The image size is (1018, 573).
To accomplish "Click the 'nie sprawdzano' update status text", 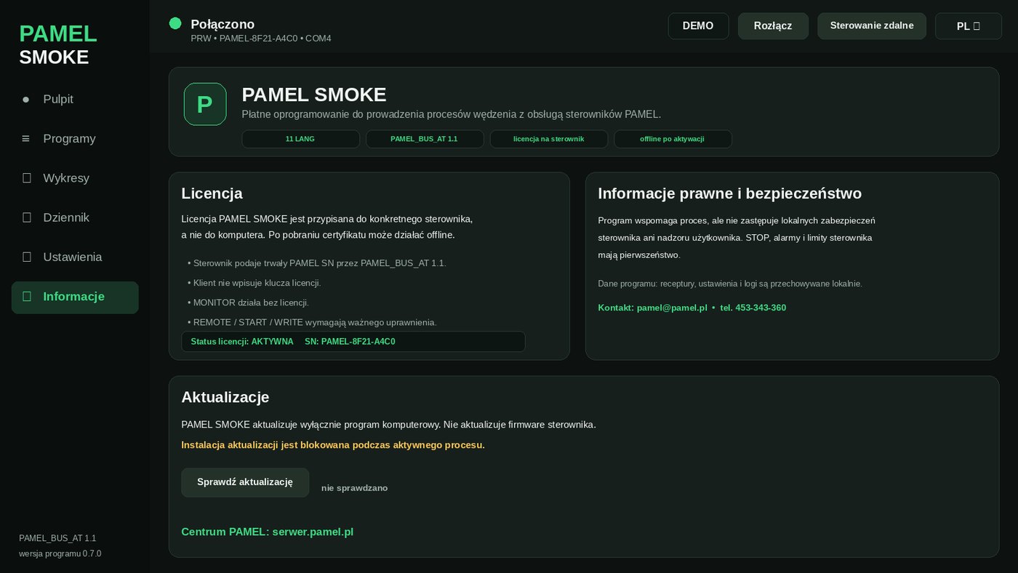I will 355,488.
